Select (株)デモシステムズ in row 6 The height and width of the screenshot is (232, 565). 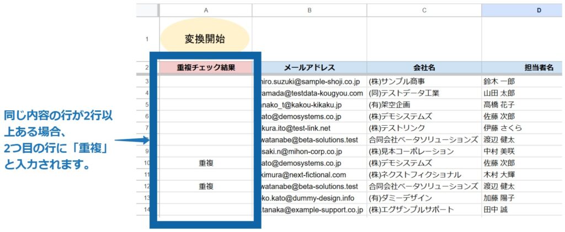[x=424, y=116]
